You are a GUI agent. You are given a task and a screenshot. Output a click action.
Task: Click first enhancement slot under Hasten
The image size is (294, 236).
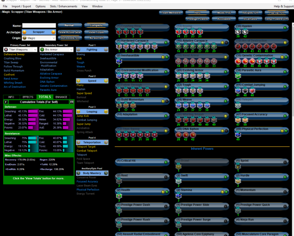click(237, 32)
